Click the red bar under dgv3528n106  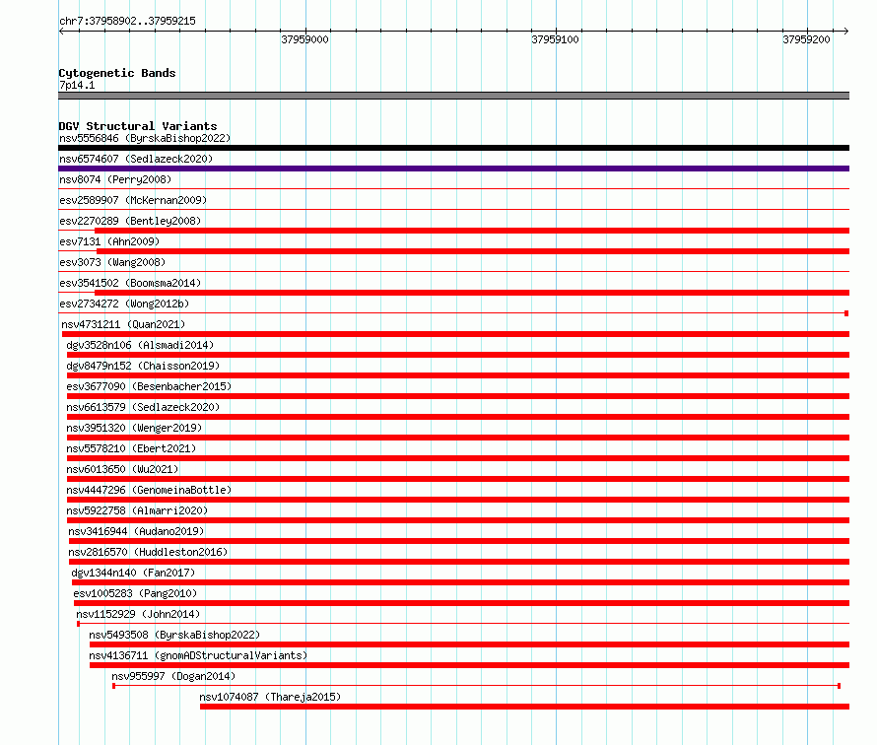click(458, 355)
